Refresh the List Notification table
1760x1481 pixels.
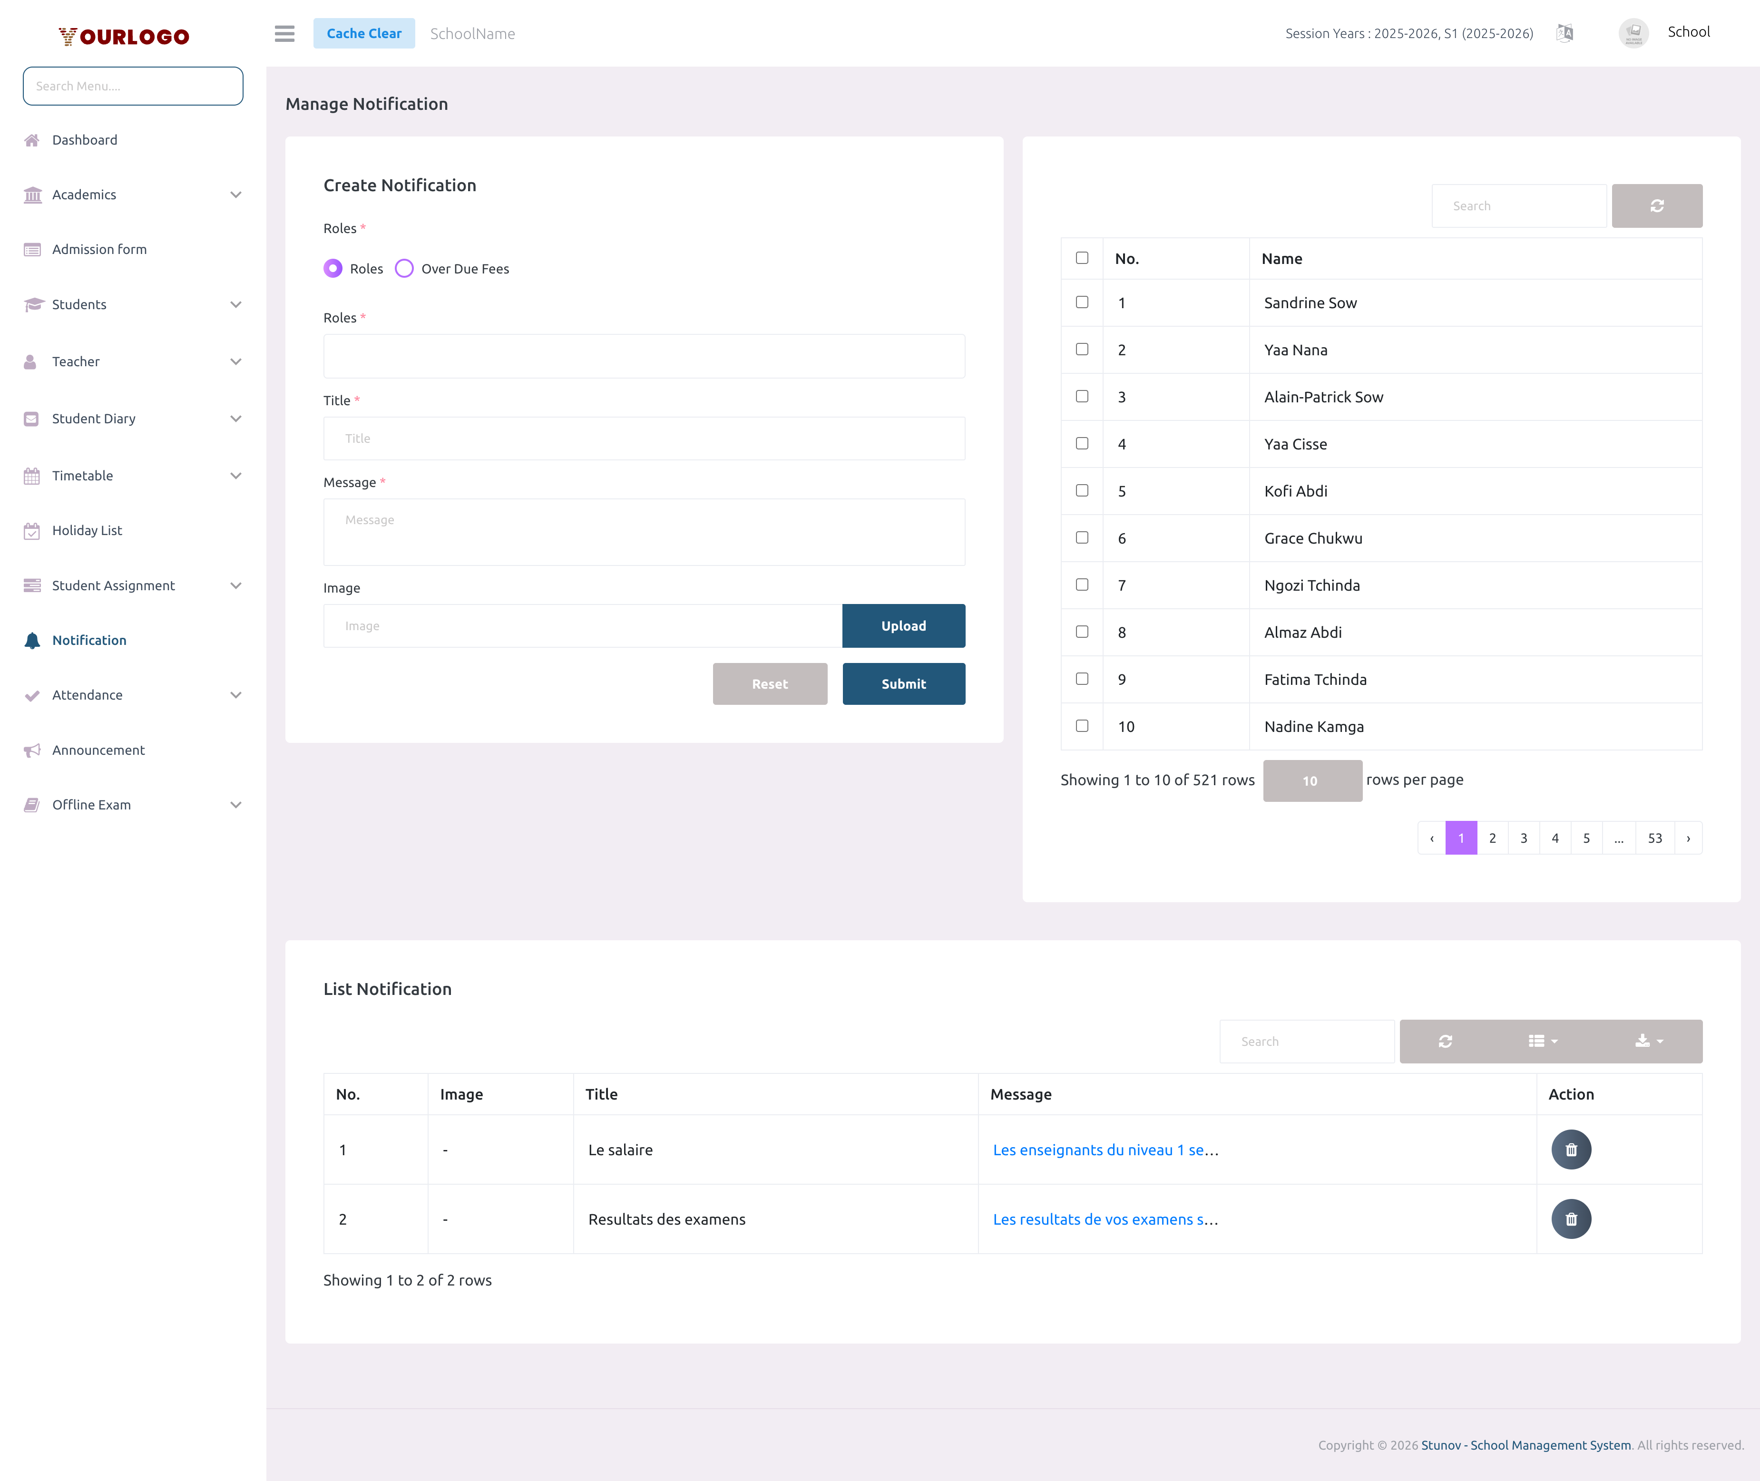(x=1446, y=1041)
